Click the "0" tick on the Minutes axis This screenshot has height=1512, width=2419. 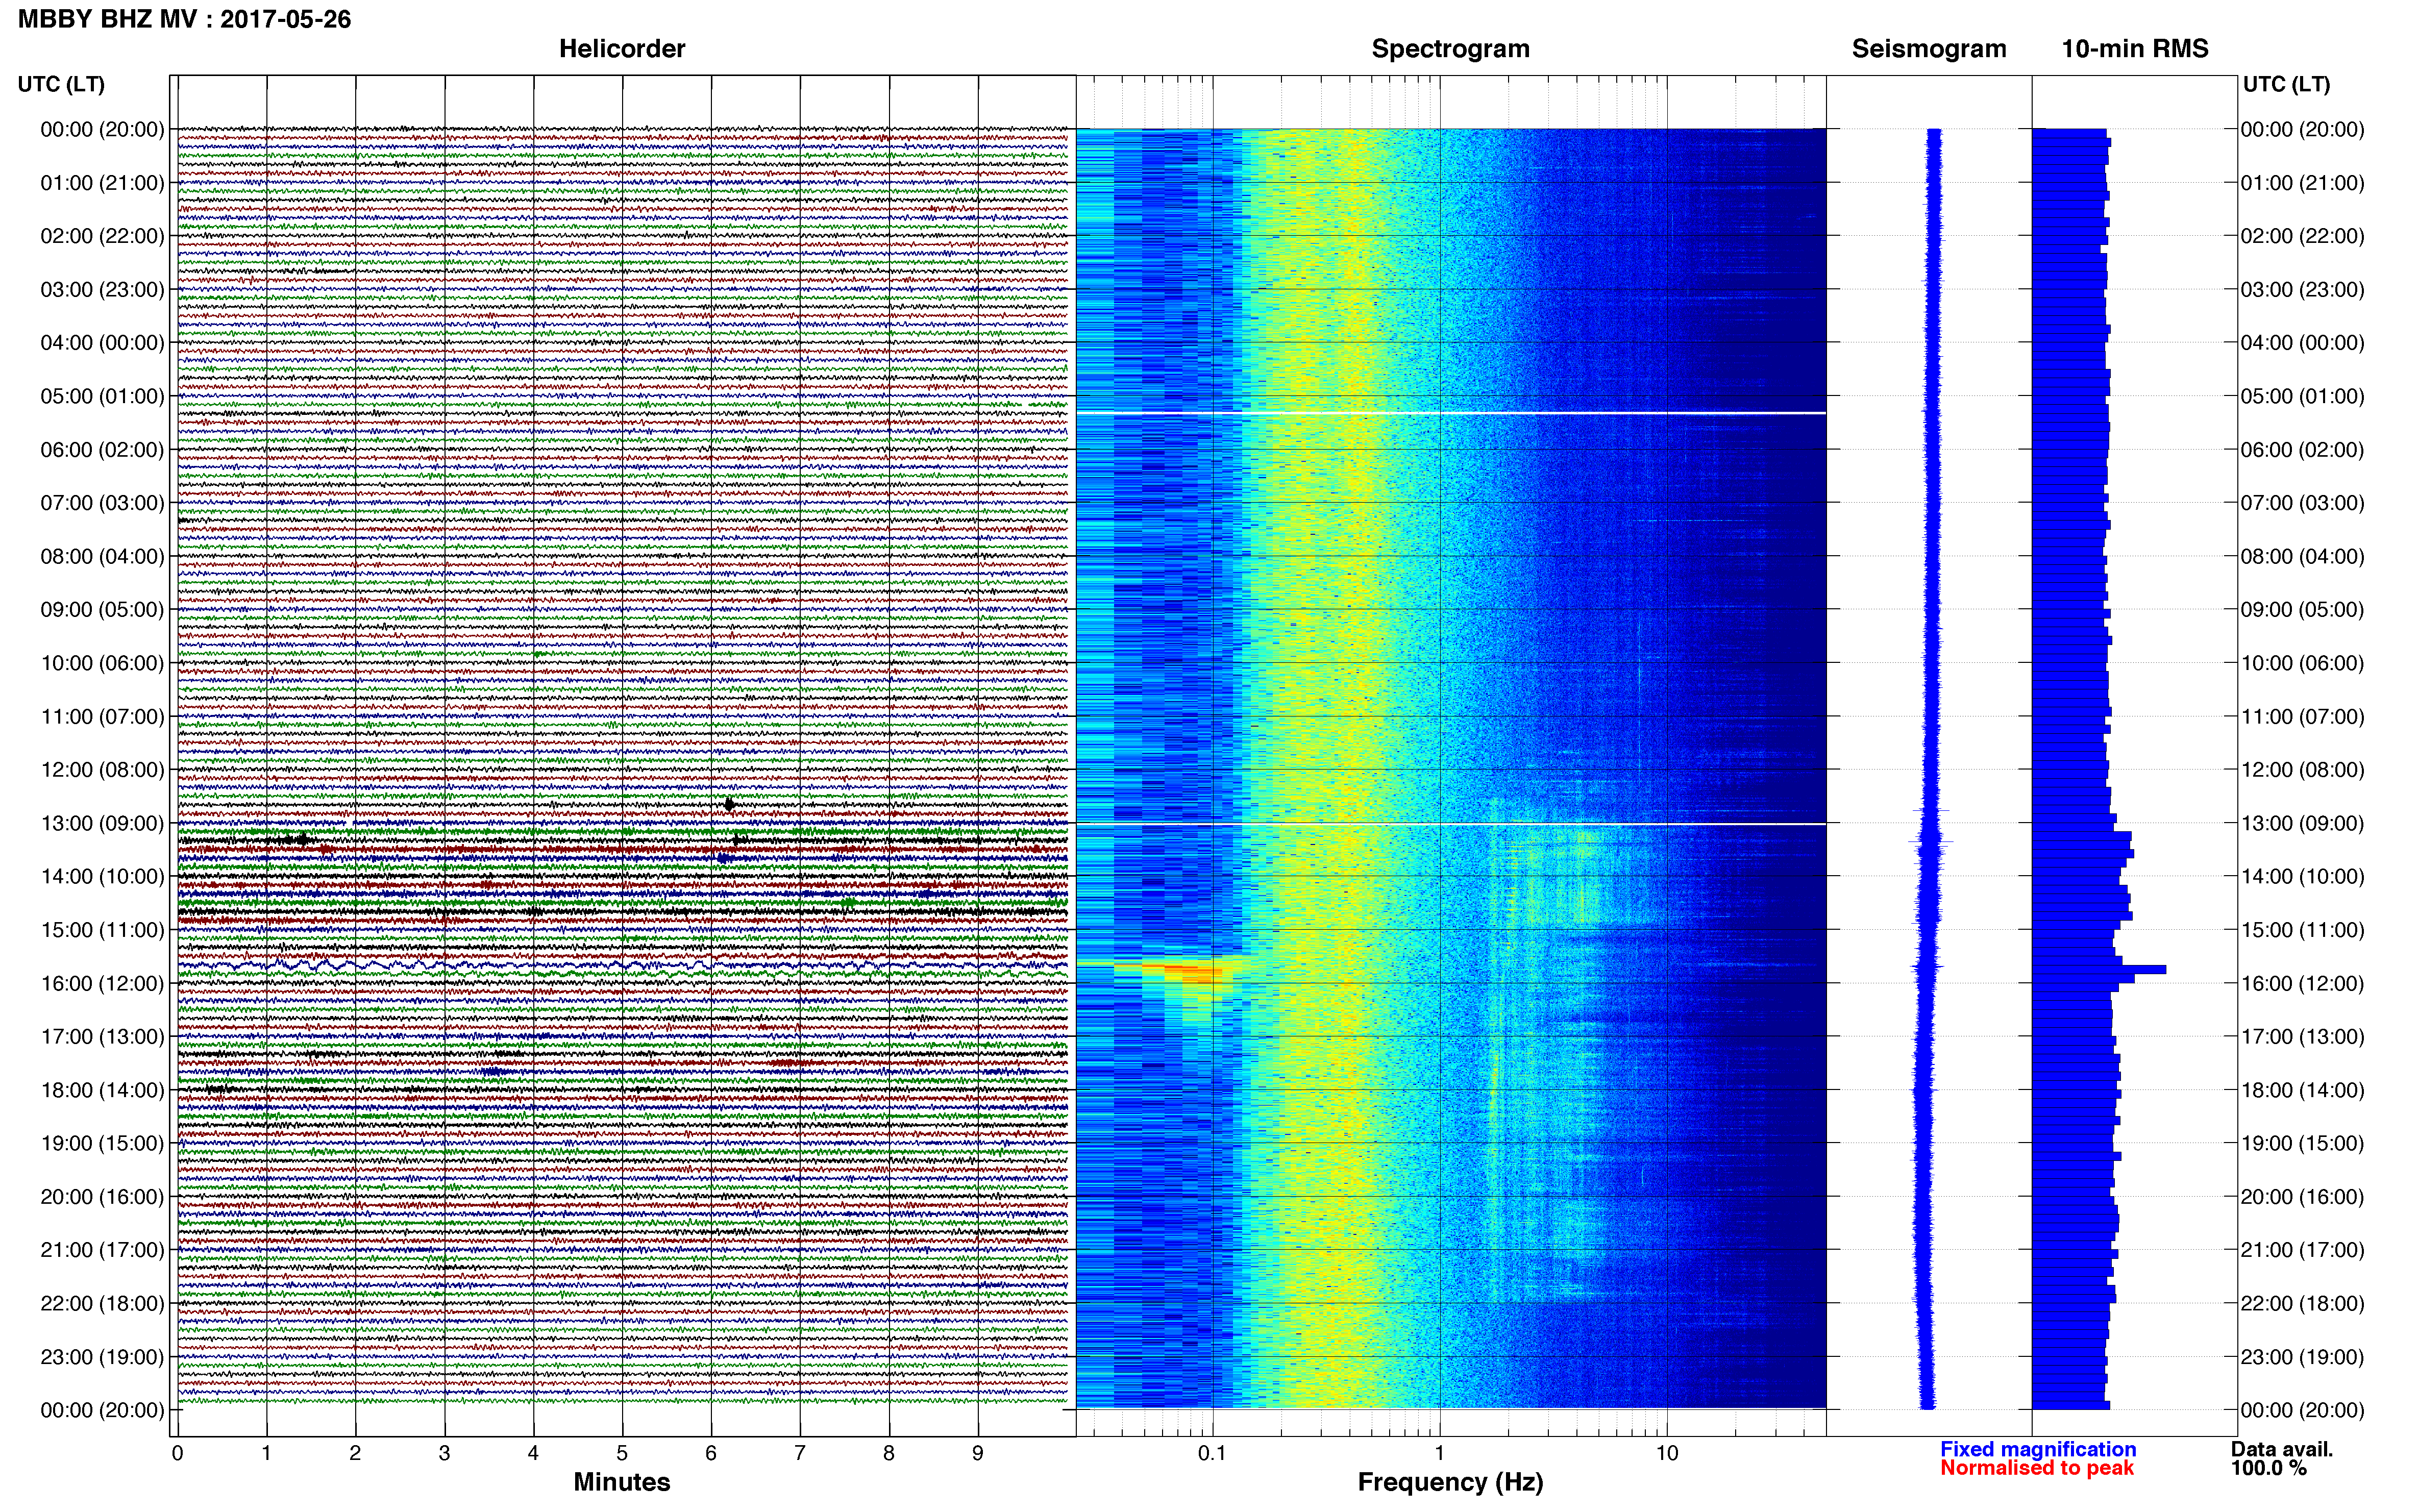click(x=178, y=1453)
